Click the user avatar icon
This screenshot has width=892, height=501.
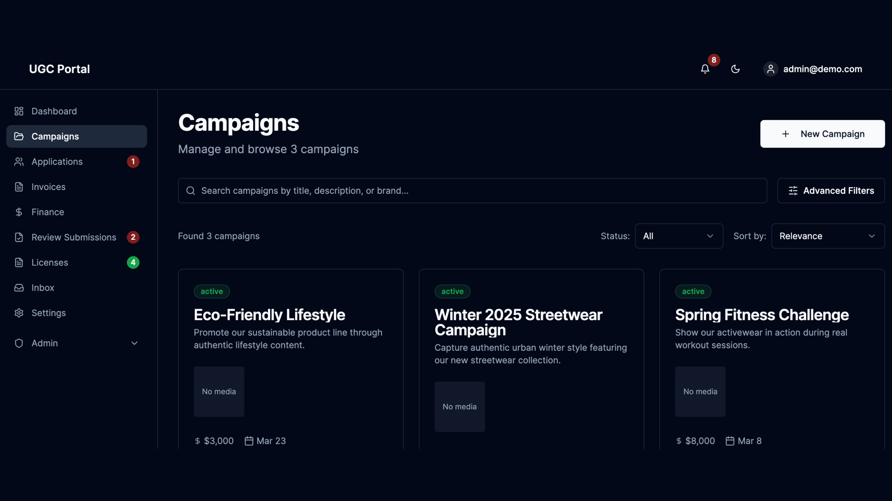tap(770, 69)
